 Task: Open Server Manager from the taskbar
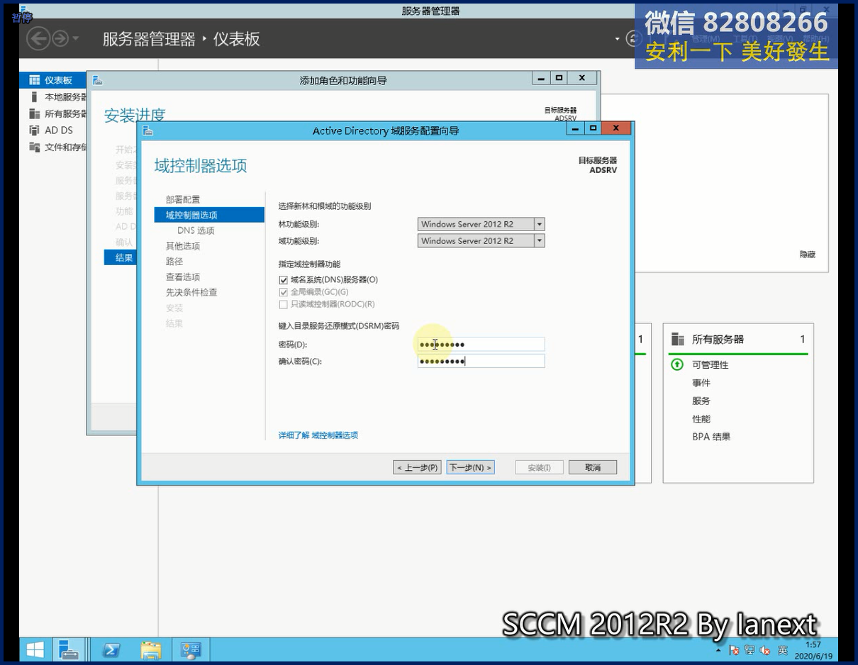point(69,649)
